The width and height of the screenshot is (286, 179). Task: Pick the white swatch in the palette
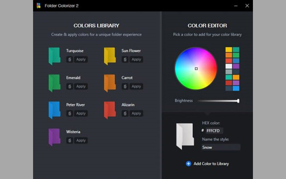[229, 66]
